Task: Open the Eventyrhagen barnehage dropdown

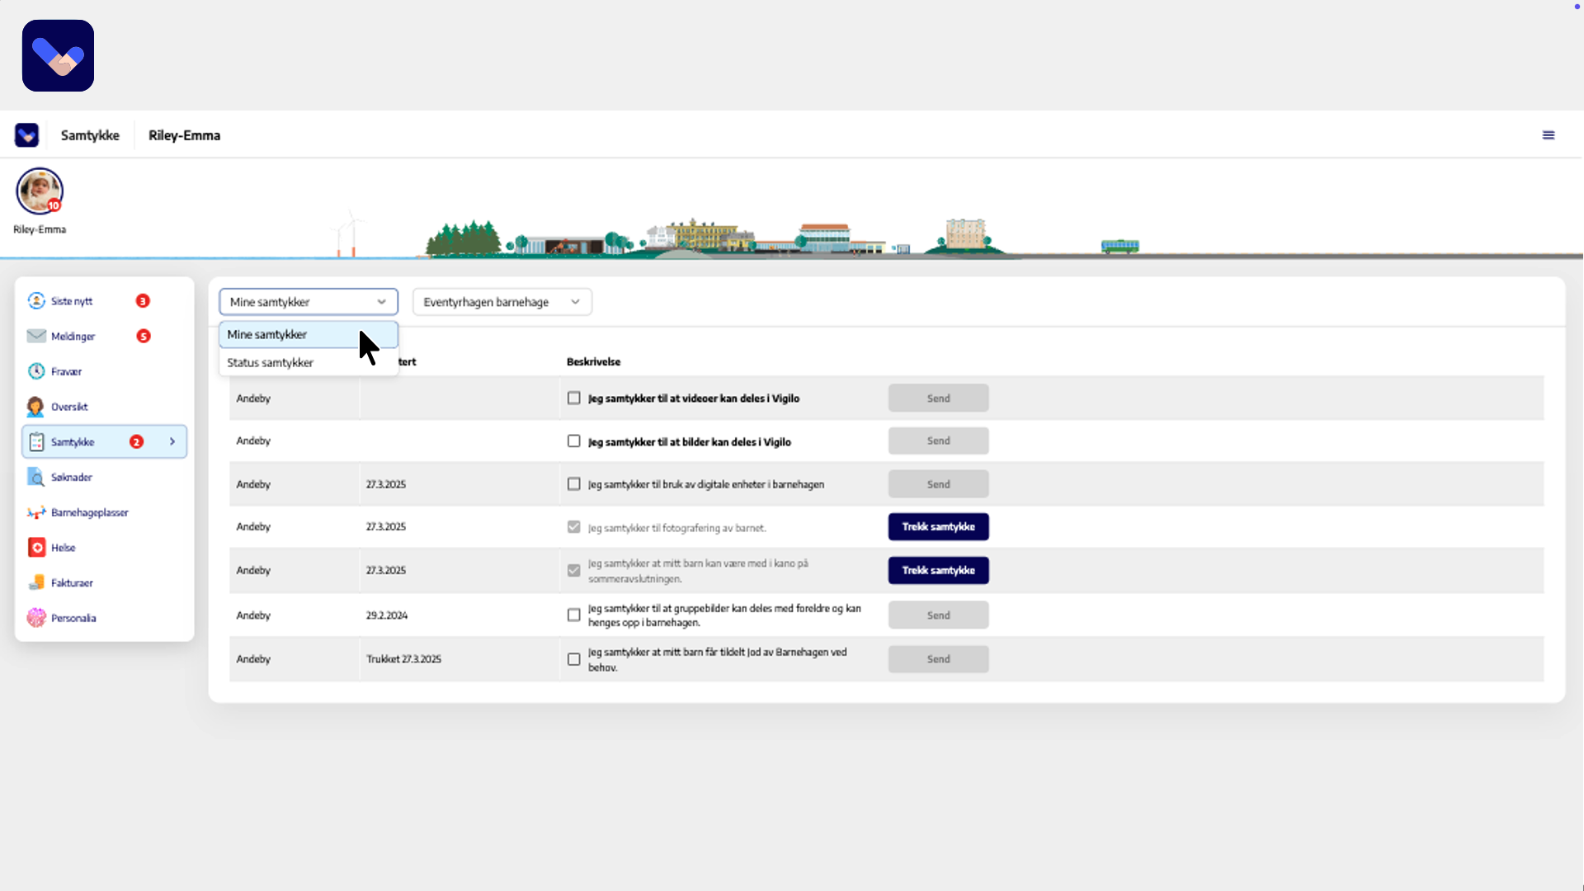Action: click(x=502, y=302)
